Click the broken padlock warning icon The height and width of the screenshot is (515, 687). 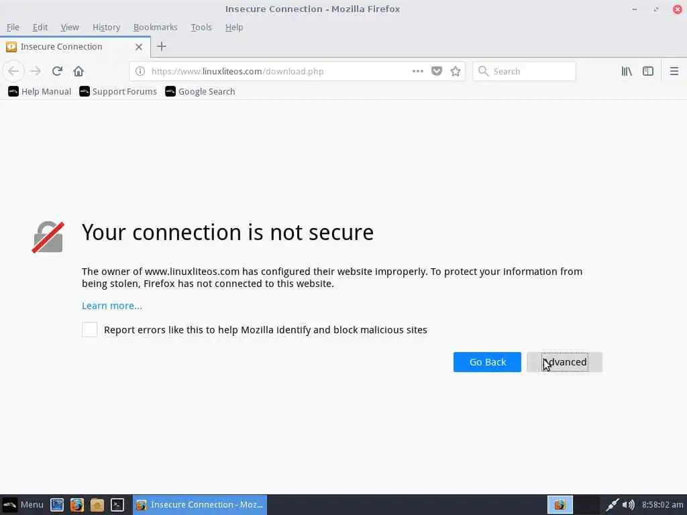(x=48, y=237)
